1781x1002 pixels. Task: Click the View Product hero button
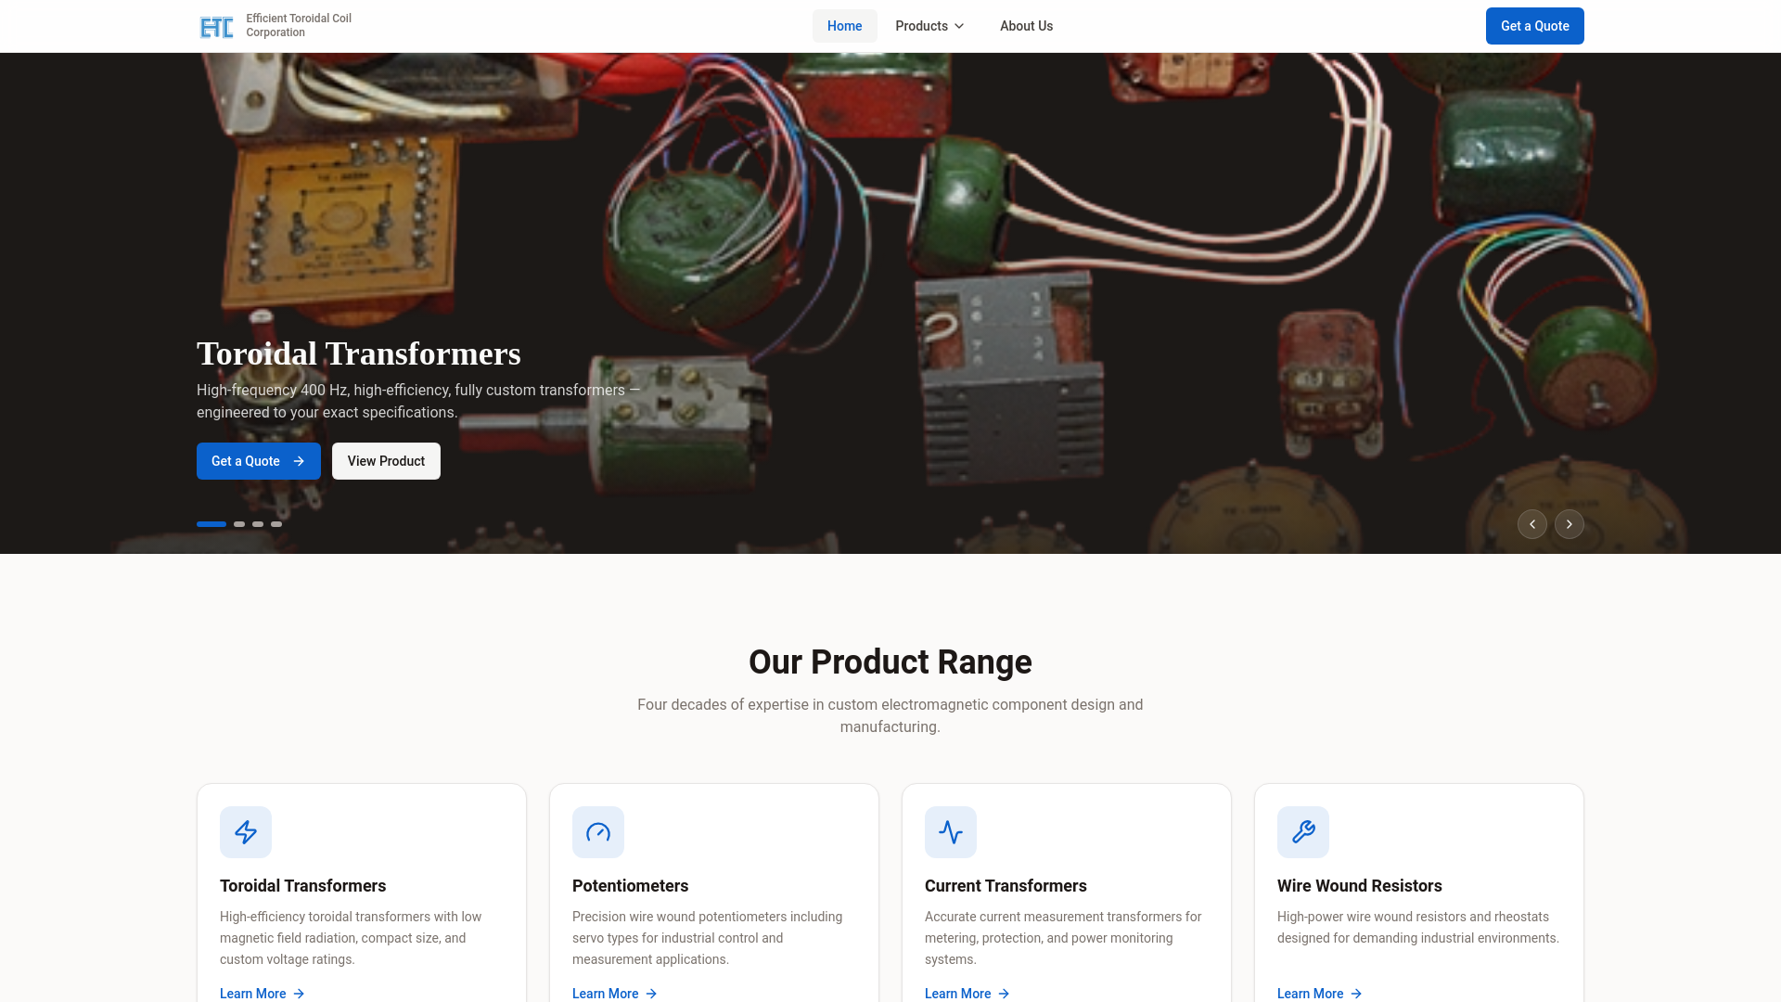click(386, 461)
